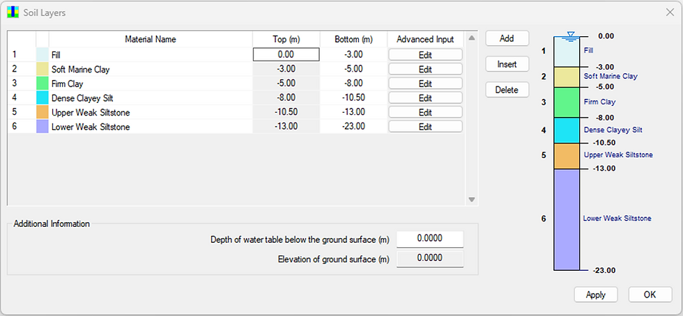Click the Fill layer color swatch

point(42,54)
